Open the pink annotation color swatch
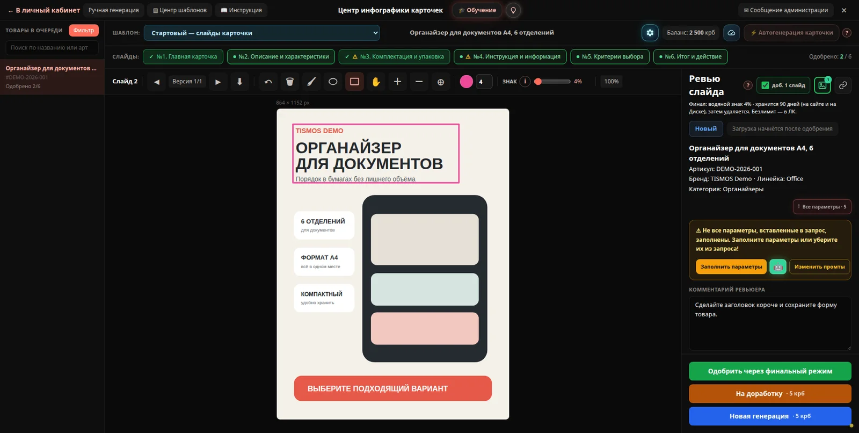 coord(467,82)
